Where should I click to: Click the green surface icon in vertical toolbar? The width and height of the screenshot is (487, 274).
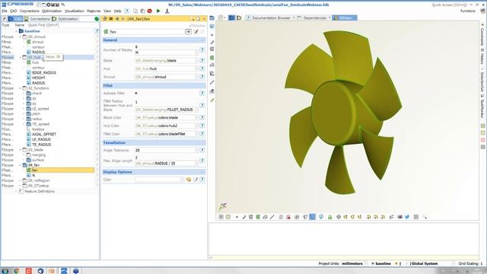click(212, 58)
